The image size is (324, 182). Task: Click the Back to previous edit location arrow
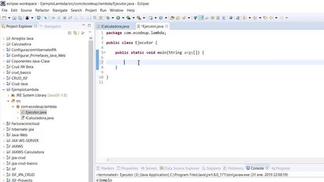pos(265,18)
